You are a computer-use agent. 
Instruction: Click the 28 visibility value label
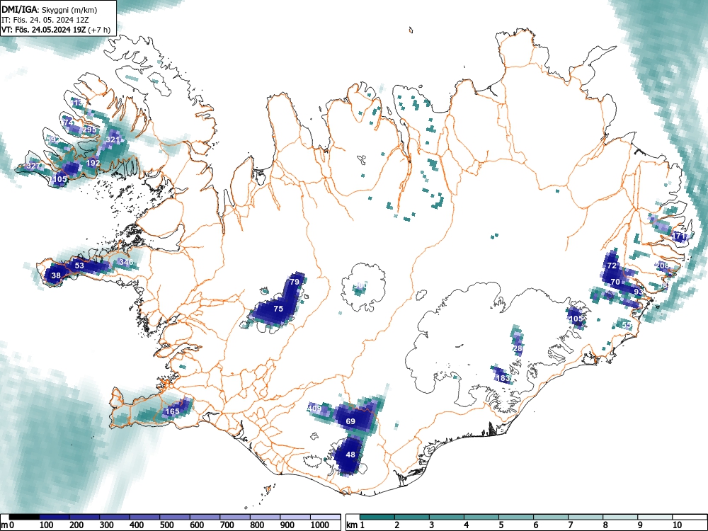tap(518, 348)
